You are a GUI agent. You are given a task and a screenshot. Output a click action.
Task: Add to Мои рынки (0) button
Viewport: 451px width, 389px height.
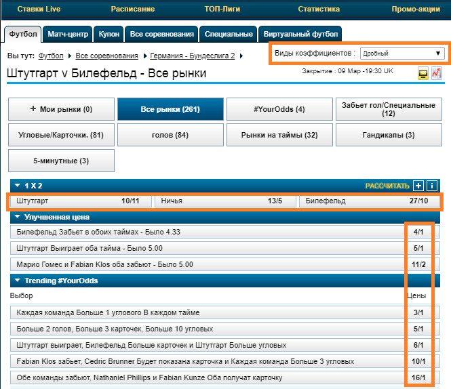tap(61, 109)
